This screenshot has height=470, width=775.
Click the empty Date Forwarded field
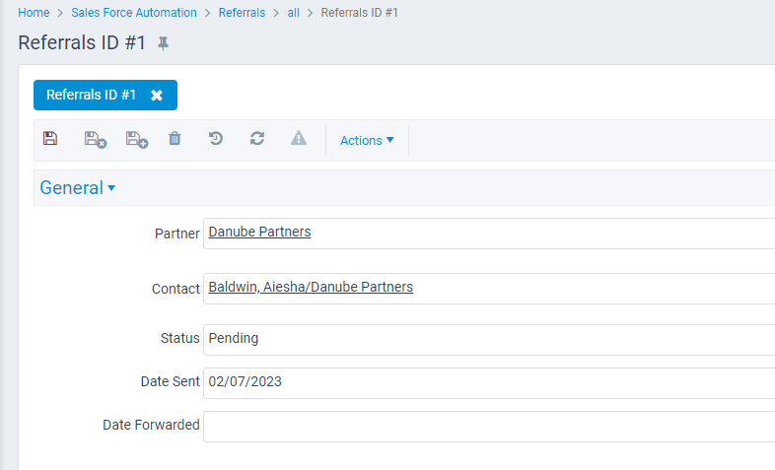pos(488,426)
